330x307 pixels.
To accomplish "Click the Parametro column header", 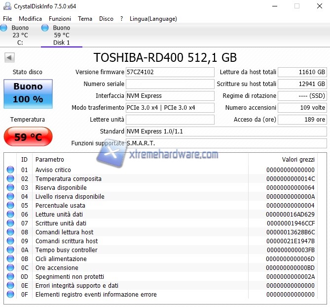I will click(x=50, y=160).
